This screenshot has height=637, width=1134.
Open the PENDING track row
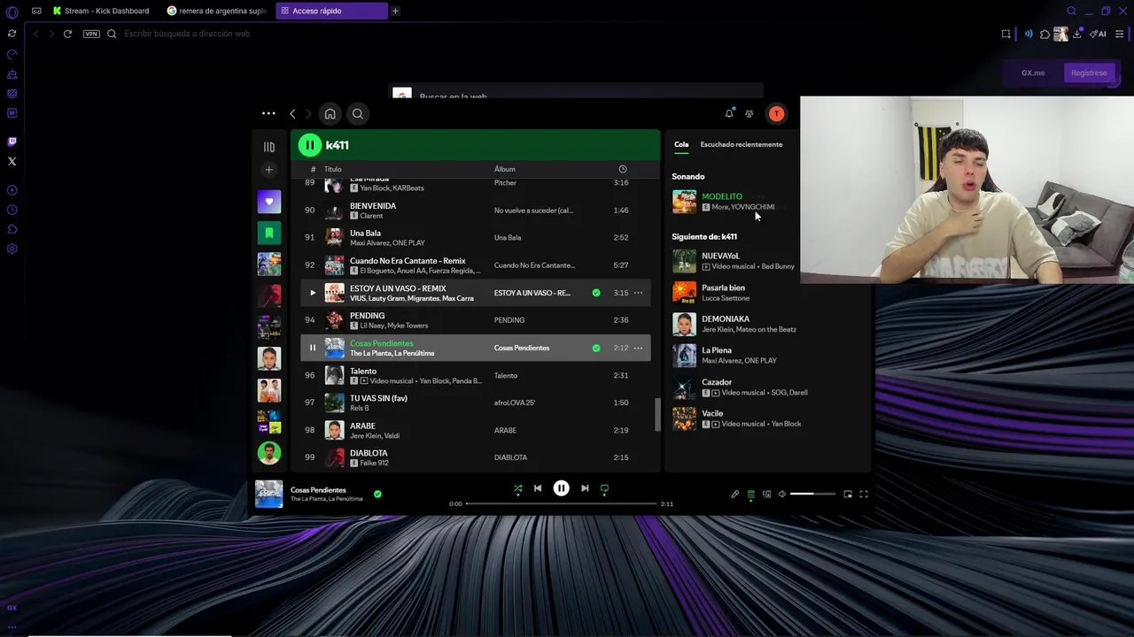(x=476, y=320)
